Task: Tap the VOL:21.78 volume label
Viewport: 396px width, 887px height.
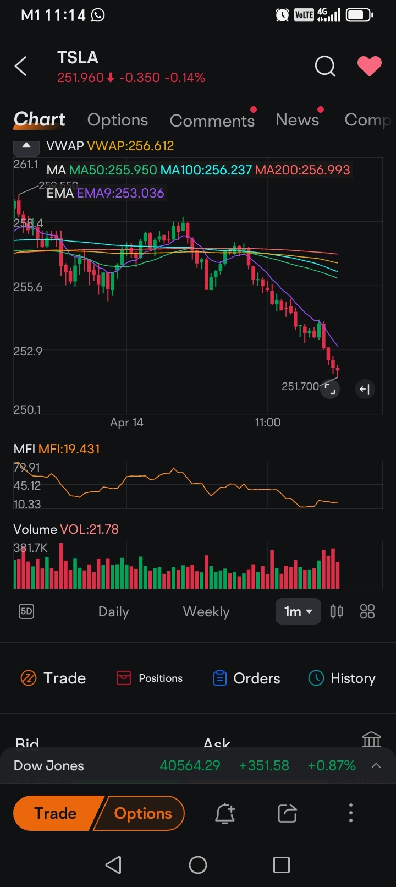Action: click(89, 529)
